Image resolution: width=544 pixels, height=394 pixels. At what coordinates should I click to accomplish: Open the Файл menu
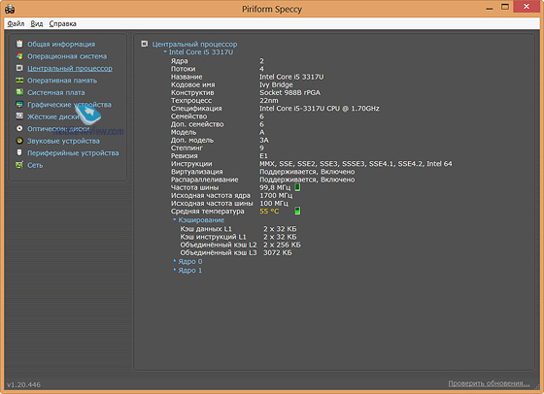(x=16, y=24)
